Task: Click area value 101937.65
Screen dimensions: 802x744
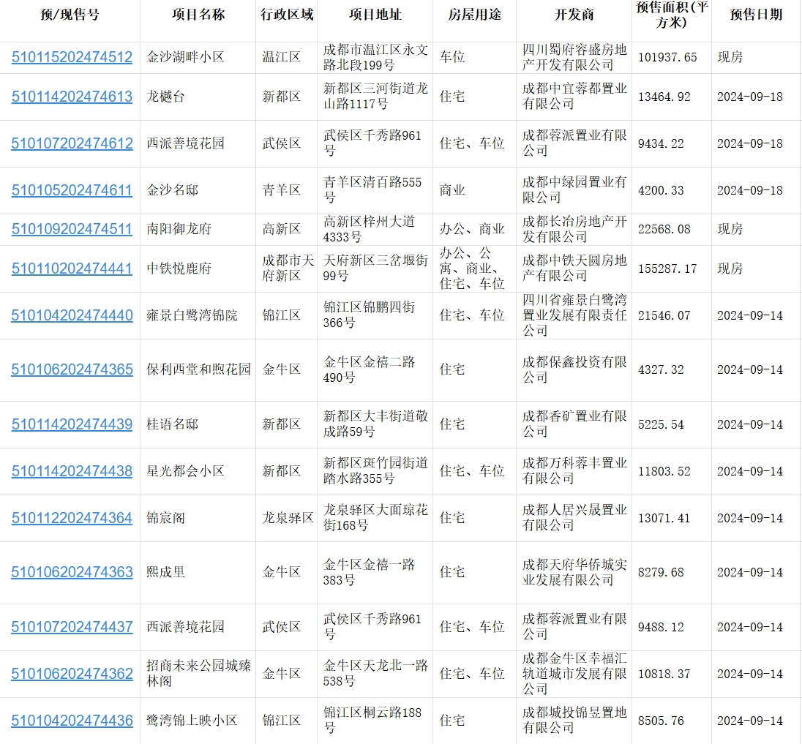Action: coord(667,57)
